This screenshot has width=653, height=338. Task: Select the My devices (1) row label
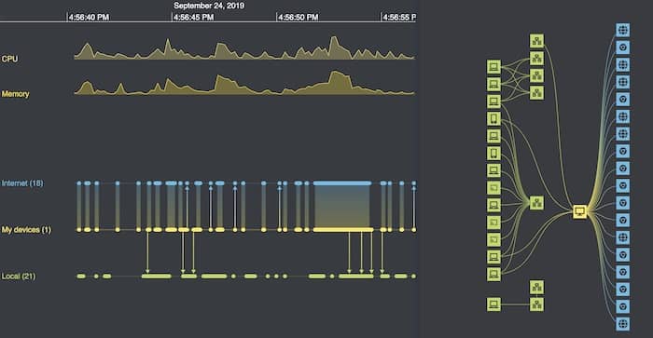click(x=26, y=229)
